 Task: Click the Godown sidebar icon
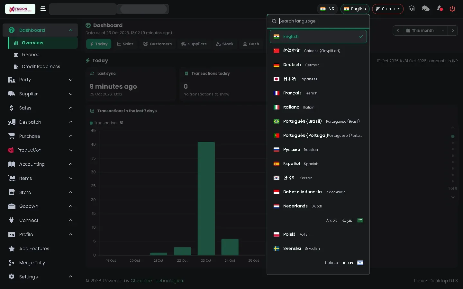12,206
